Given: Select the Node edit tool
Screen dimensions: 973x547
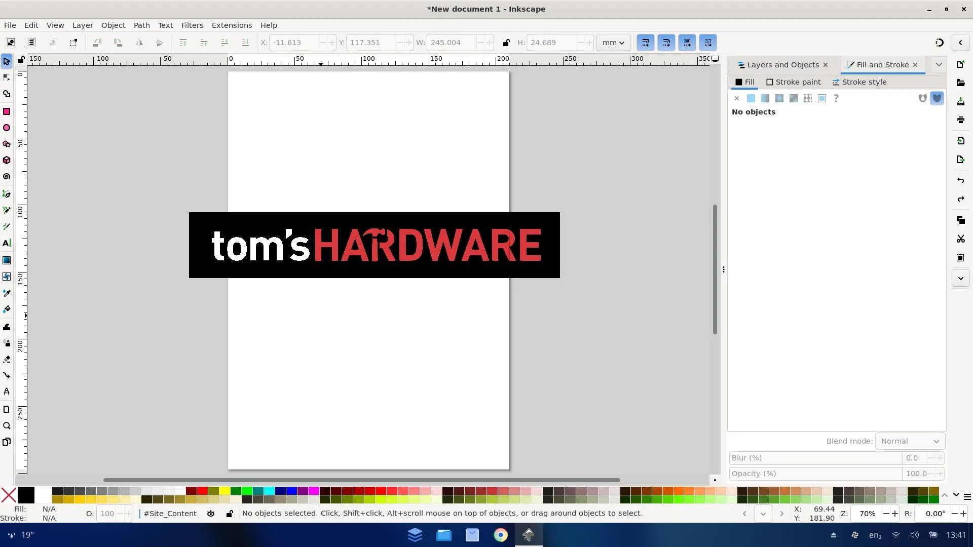Looking at the screenshot, I should tap(7, 77).
